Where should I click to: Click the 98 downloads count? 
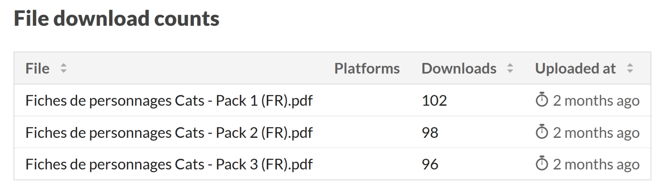point(430,132)
